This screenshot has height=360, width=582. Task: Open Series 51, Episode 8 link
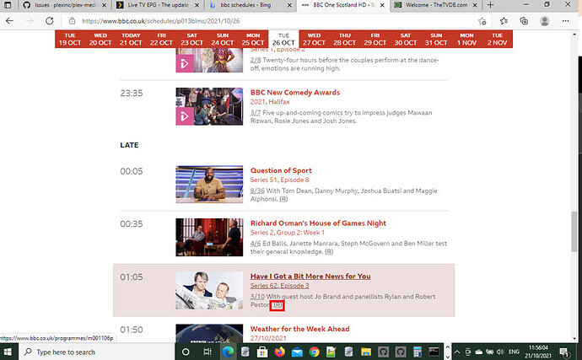[x=279, y=180]
